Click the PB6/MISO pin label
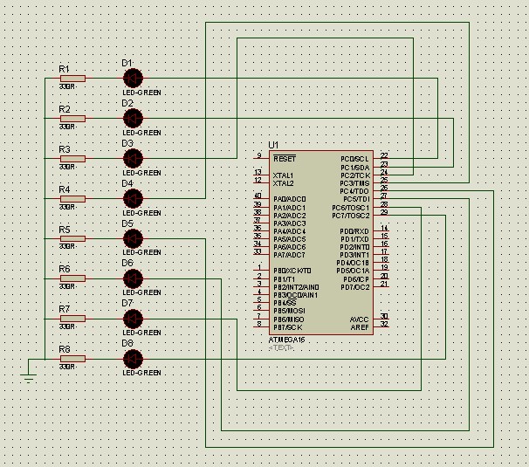529x467 pixels. click(x=289, y=319)
